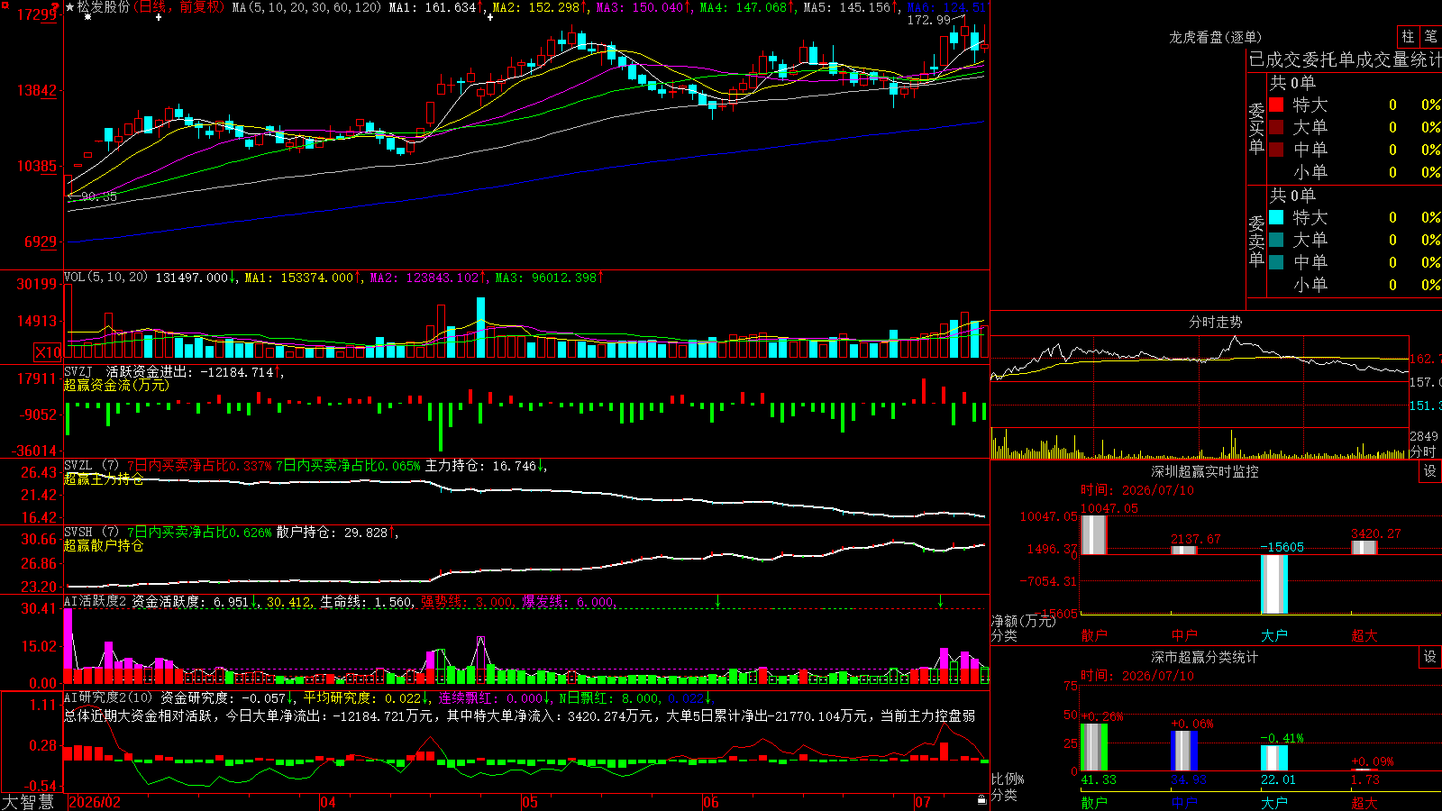The width and height of the screenshot is (1442, 811).
Task: Click the VOL(5,10,20) indicator label
Action: [105, 278]
